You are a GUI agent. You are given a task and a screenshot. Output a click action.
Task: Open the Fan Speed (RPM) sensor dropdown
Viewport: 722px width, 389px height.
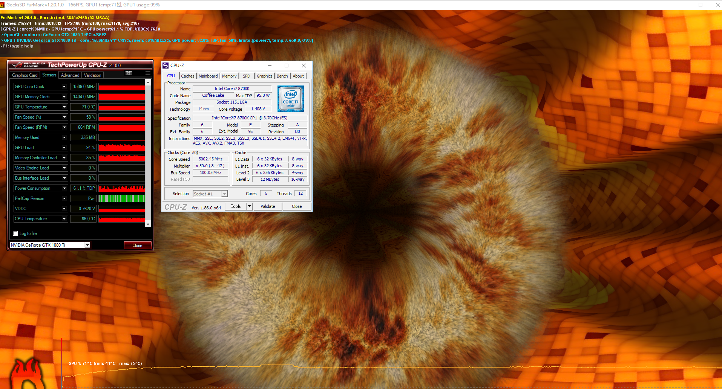point(64,127)
